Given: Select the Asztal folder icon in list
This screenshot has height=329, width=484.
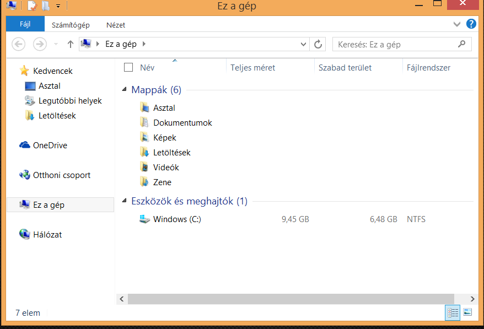Looking at the screenshot, I should tap(144, 107).
